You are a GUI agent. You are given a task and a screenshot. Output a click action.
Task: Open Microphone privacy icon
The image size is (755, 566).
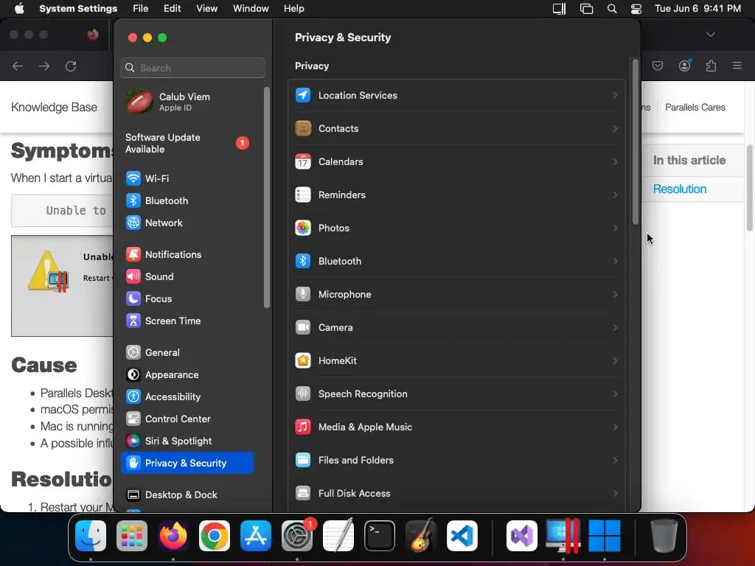(303, 294)
